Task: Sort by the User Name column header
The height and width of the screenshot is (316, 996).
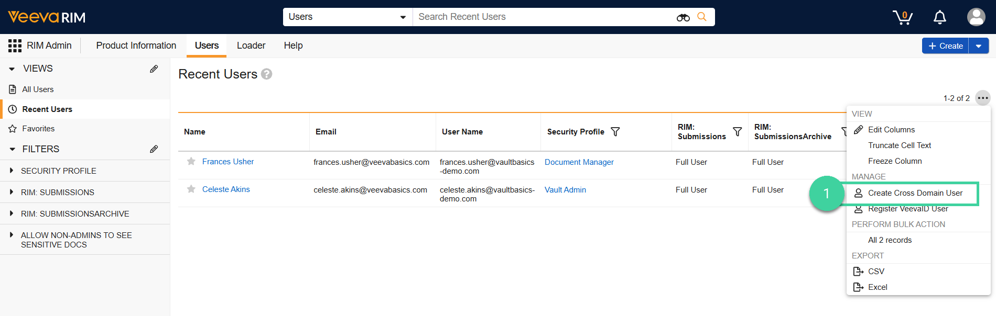Action: coord(462,132)
